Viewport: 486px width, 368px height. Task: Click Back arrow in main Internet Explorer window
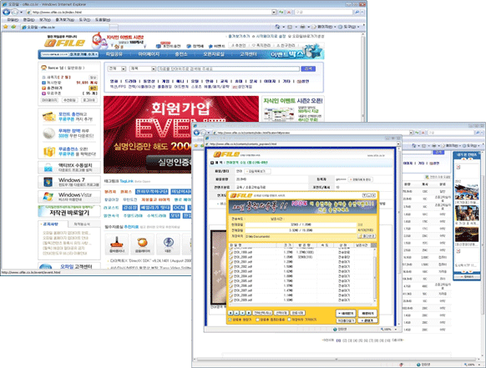(6, 12)
